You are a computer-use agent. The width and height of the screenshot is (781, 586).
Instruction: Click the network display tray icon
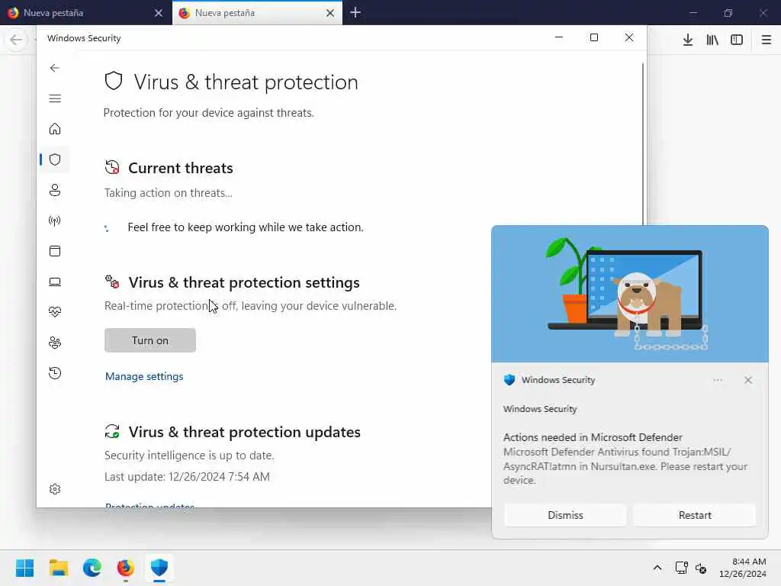pos(681,568)
